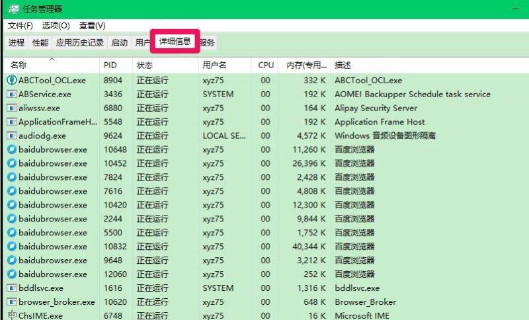Switch to the 启动 tab

point(120,43)
